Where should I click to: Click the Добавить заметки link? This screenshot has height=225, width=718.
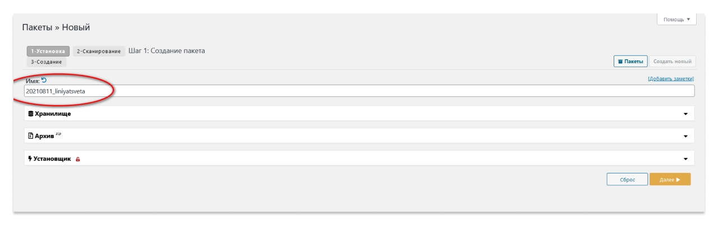pos(671,78)
